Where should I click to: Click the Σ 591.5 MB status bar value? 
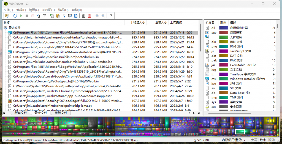click(201, 140)
